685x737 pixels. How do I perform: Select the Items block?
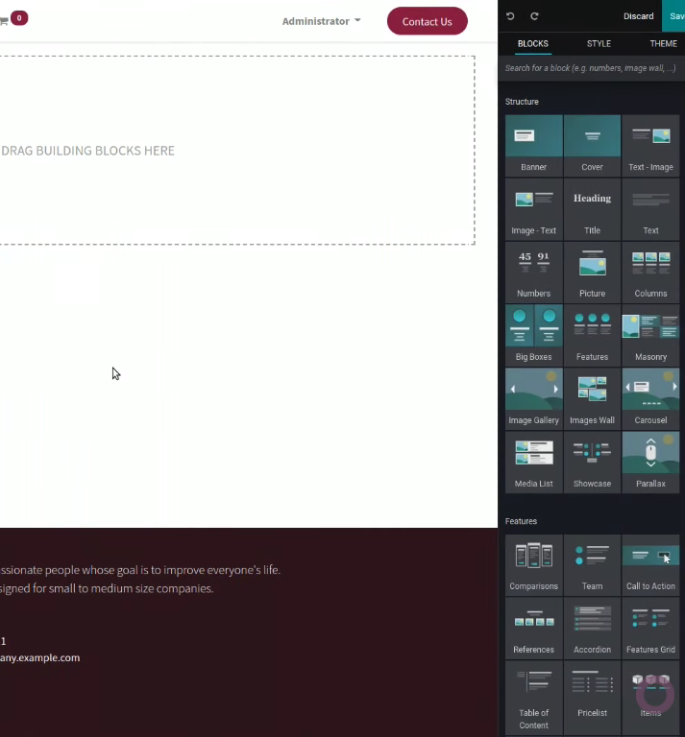pyautogui.click(x=650, y=698)
